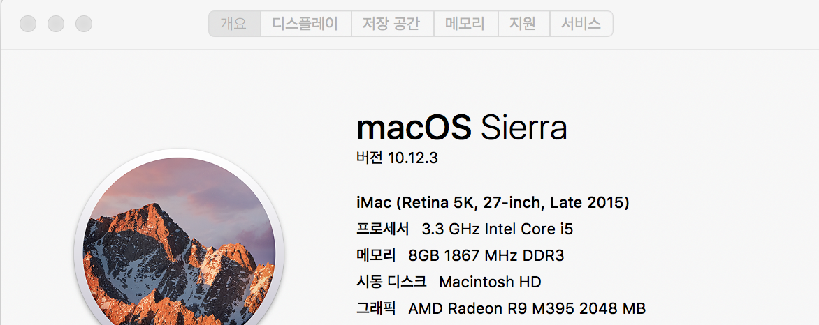Switch to the 디스플레이 tab

[x=305, y=24]
